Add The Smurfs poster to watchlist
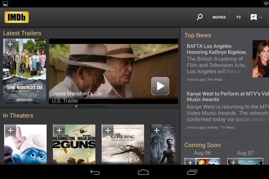This screenshot has width=269, height=179. [x=10, y=130]
